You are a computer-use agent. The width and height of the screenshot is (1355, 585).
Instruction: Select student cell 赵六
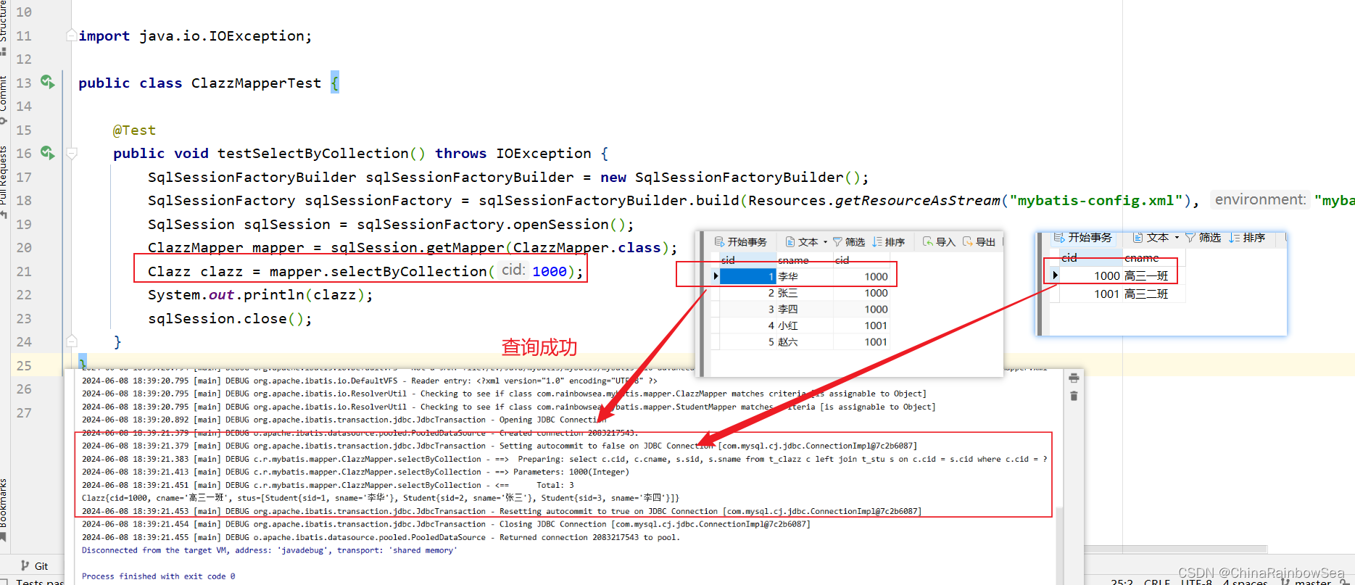pyautogui.click(x=805, y=341)
